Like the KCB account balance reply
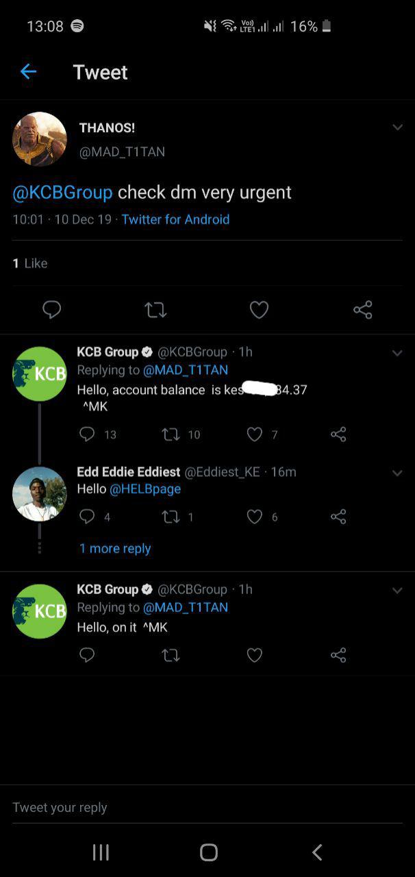 [x=254, y=434]
